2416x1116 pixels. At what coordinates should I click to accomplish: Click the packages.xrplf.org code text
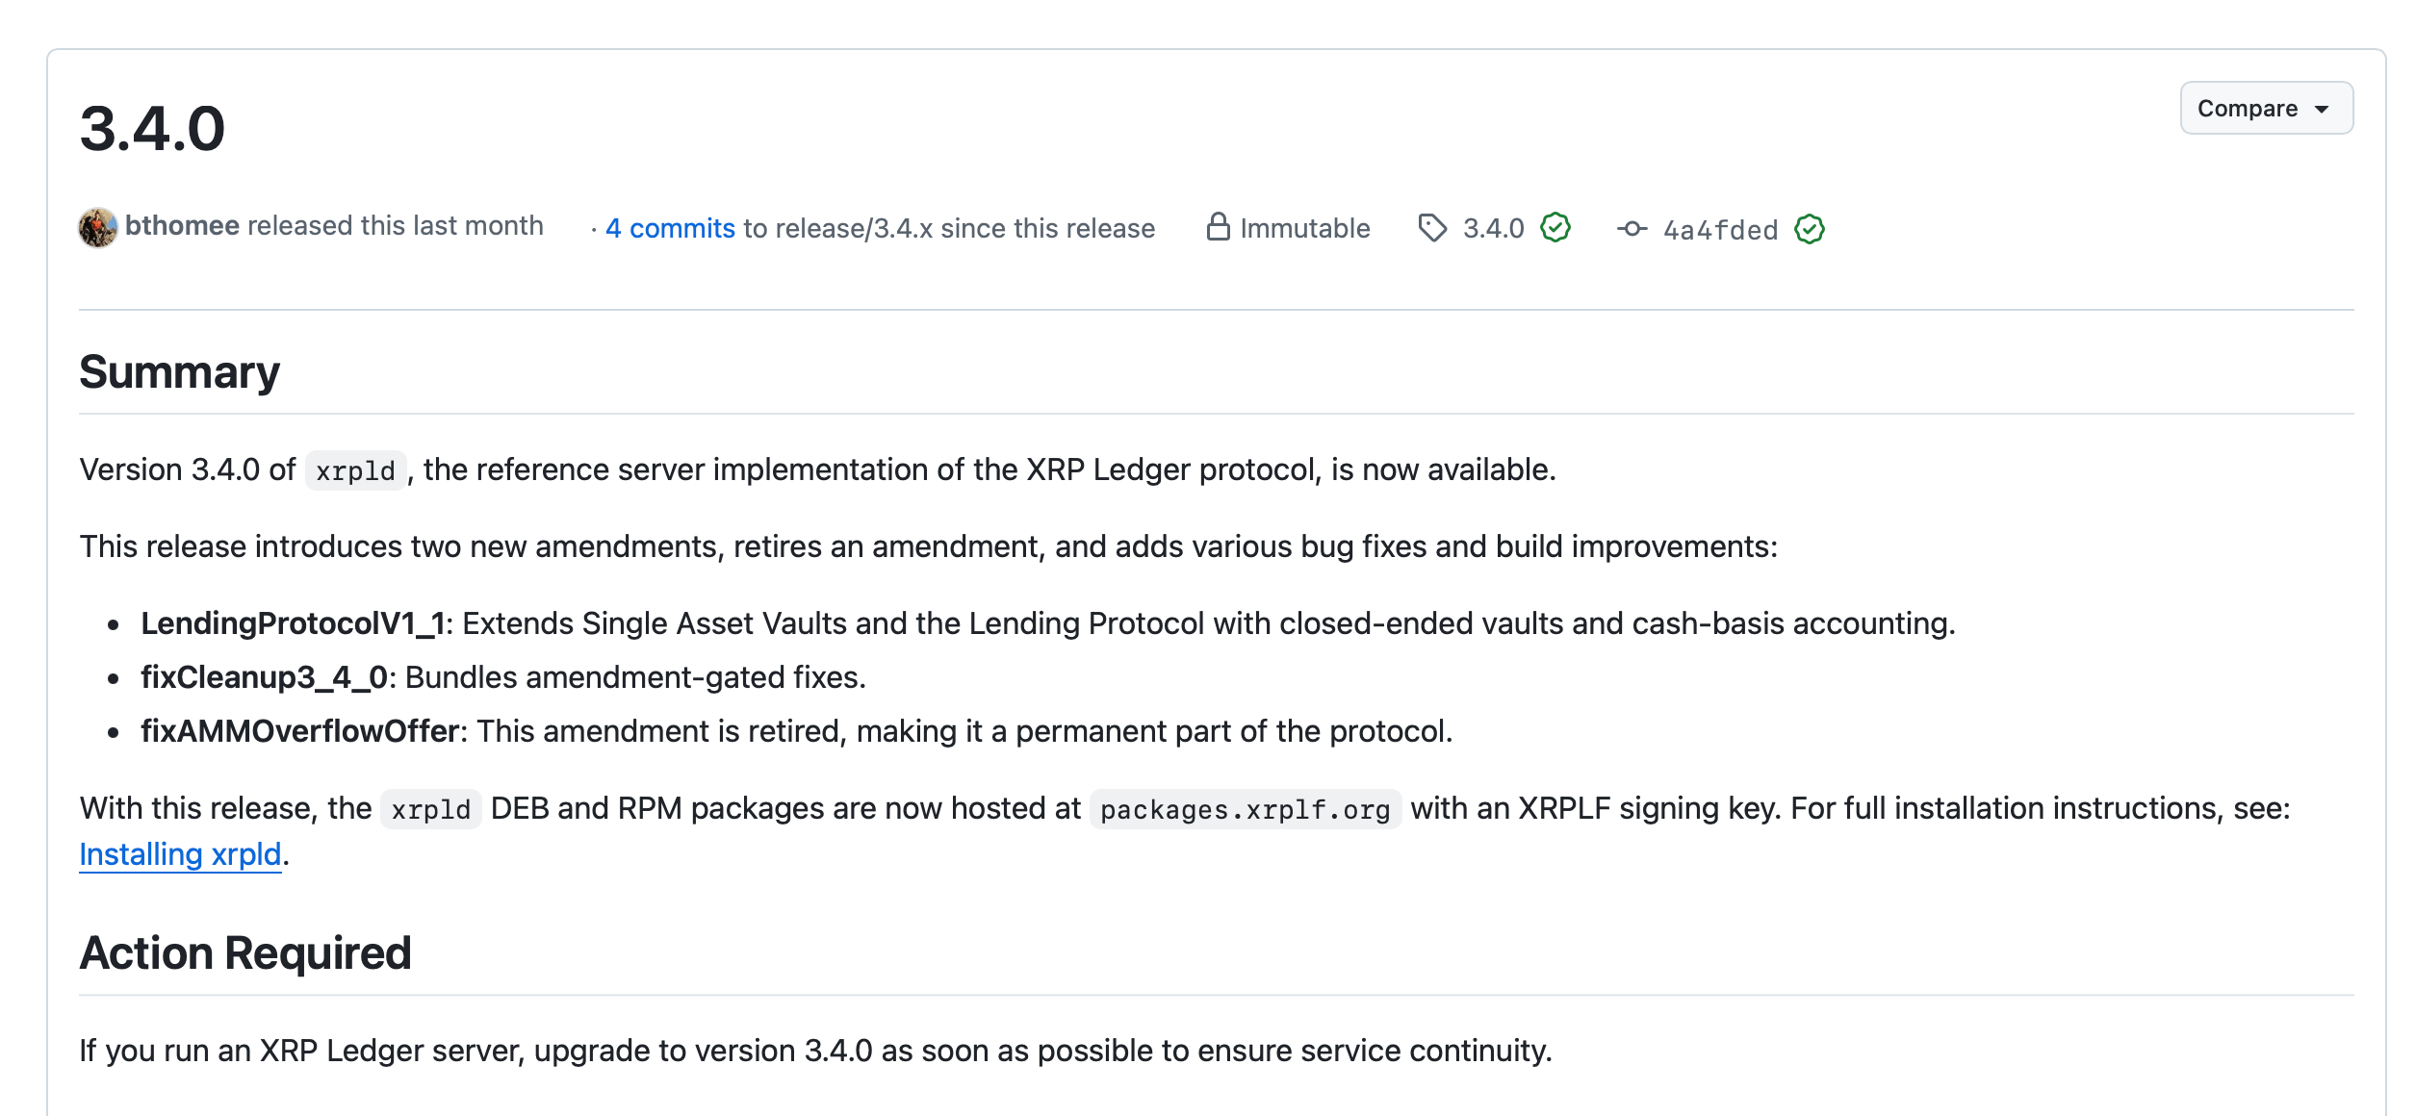pyautogui.click(x=1246, y=809)
